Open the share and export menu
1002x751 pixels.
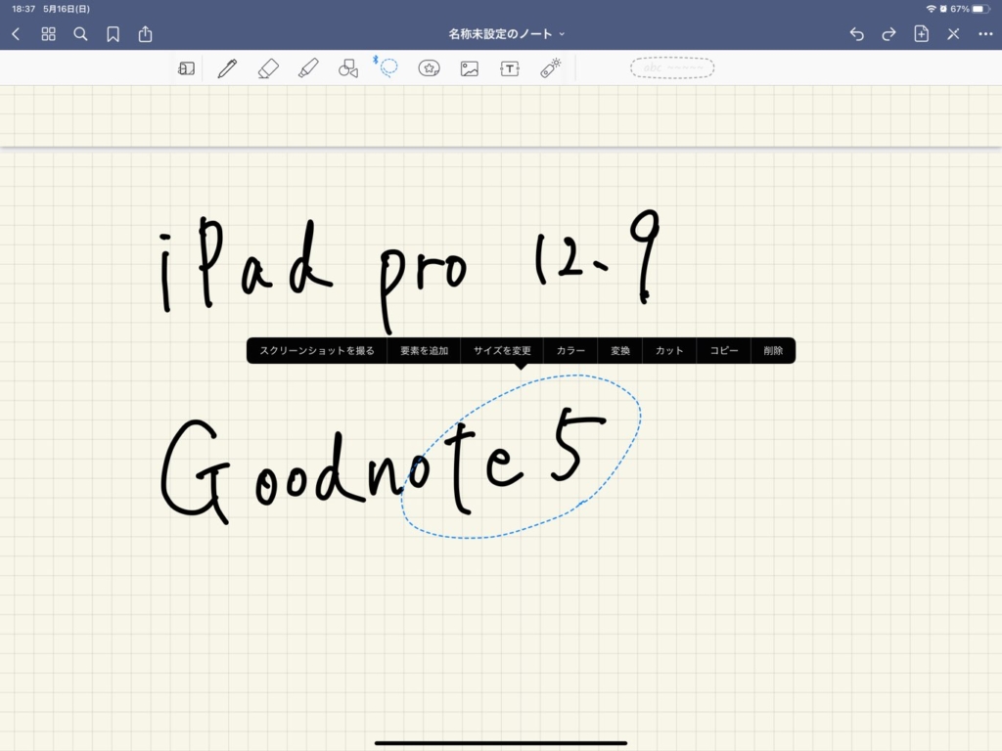click(x=146, y=34)
